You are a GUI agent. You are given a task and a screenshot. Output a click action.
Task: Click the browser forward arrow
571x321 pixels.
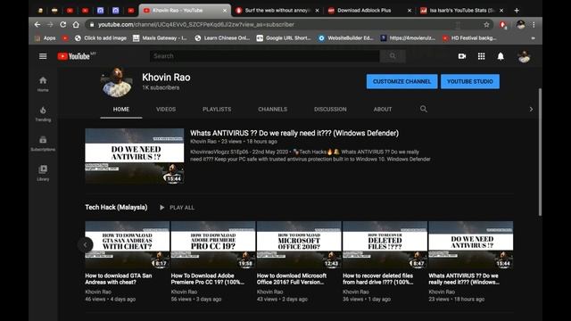click(50, 24)
